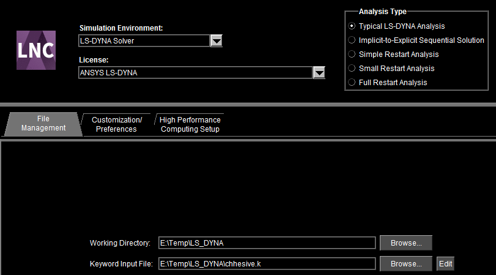The height and width of the screenshot is (275, 496).
Task: Click the ANSYS LS-DYNA license combo field
Action: click(x=196, y=73)
